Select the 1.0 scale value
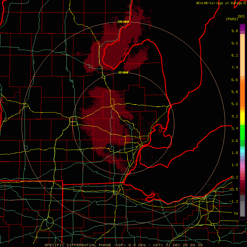The width and height of the screenshot is (247, 247). pos(235,165)
